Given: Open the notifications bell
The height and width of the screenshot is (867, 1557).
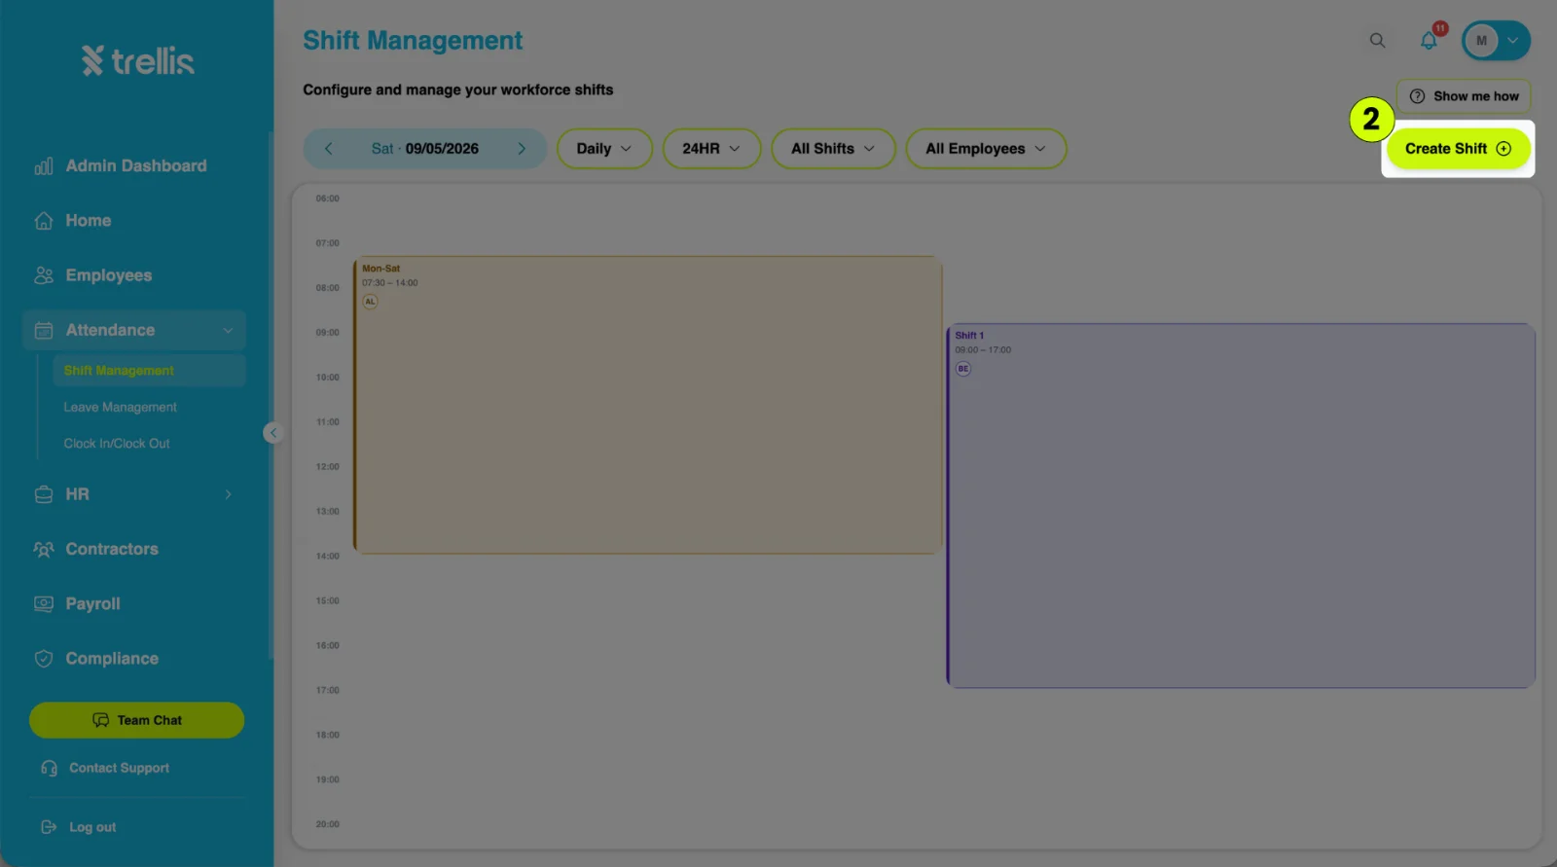Looking at the screenshot, I should pos(1429,41).
